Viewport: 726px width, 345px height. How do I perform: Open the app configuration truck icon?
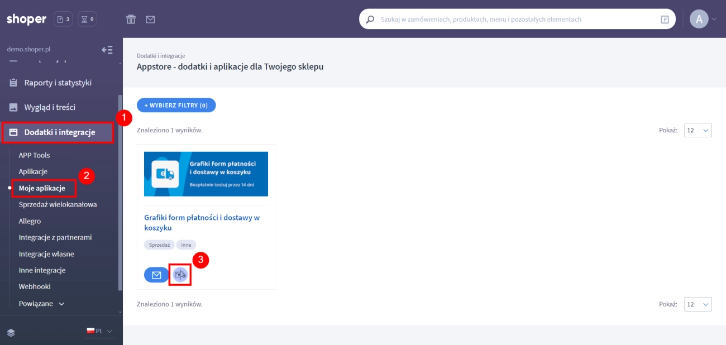pos(180,275)
